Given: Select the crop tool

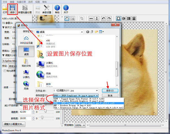Looking at the screenshot, I should [x=82, y=18].
